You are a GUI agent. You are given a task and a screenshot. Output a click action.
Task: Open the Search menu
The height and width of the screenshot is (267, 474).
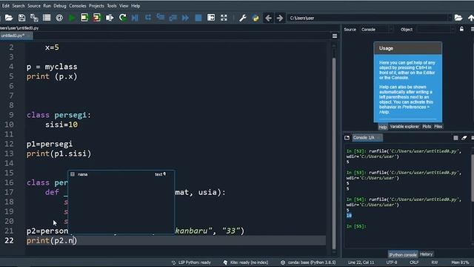18,6
